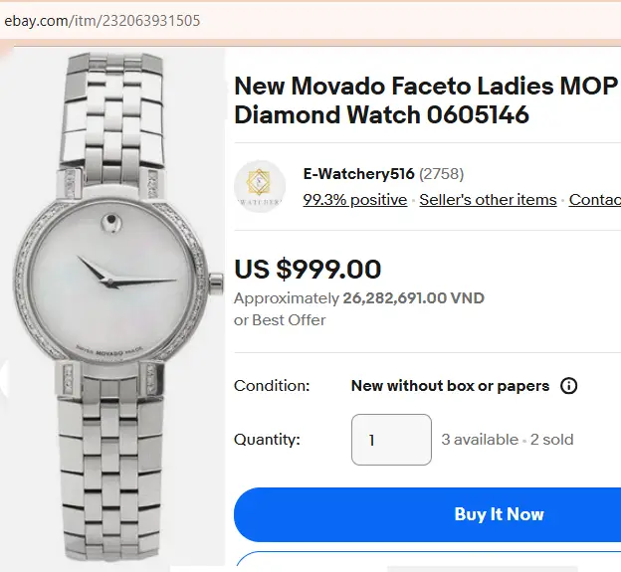Click the outlined button below Buy It Now

[x=428, y=562]
